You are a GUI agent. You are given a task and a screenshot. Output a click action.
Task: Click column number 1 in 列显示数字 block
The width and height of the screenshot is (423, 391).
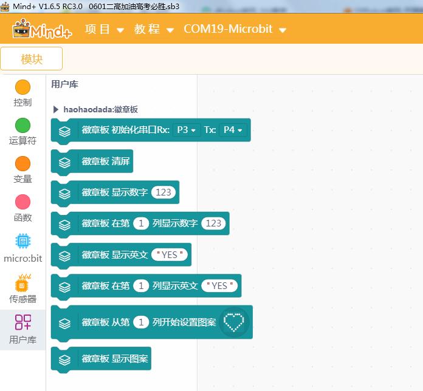click(141, 223)
